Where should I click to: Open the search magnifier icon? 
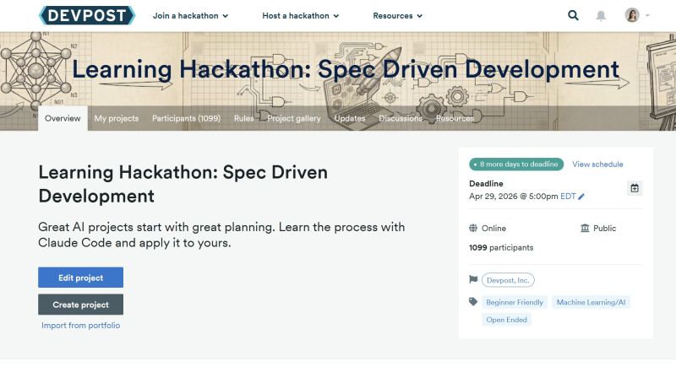[x=573, y=15]
